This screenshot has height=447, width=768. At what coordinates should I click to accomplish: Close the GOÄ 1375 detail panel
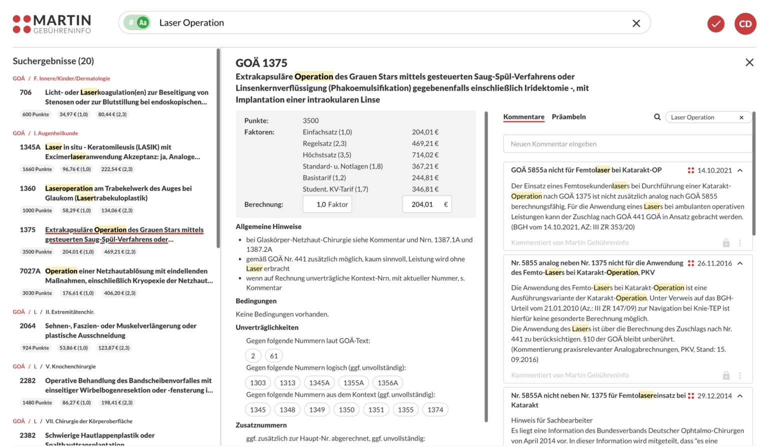(x=749, y=62)
